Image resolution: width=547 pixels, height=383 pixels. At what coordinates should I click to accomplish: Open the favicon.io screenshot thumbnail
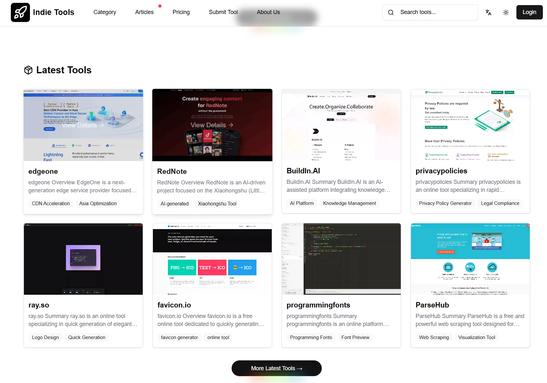pyautogui.click(x=212, y=259)
